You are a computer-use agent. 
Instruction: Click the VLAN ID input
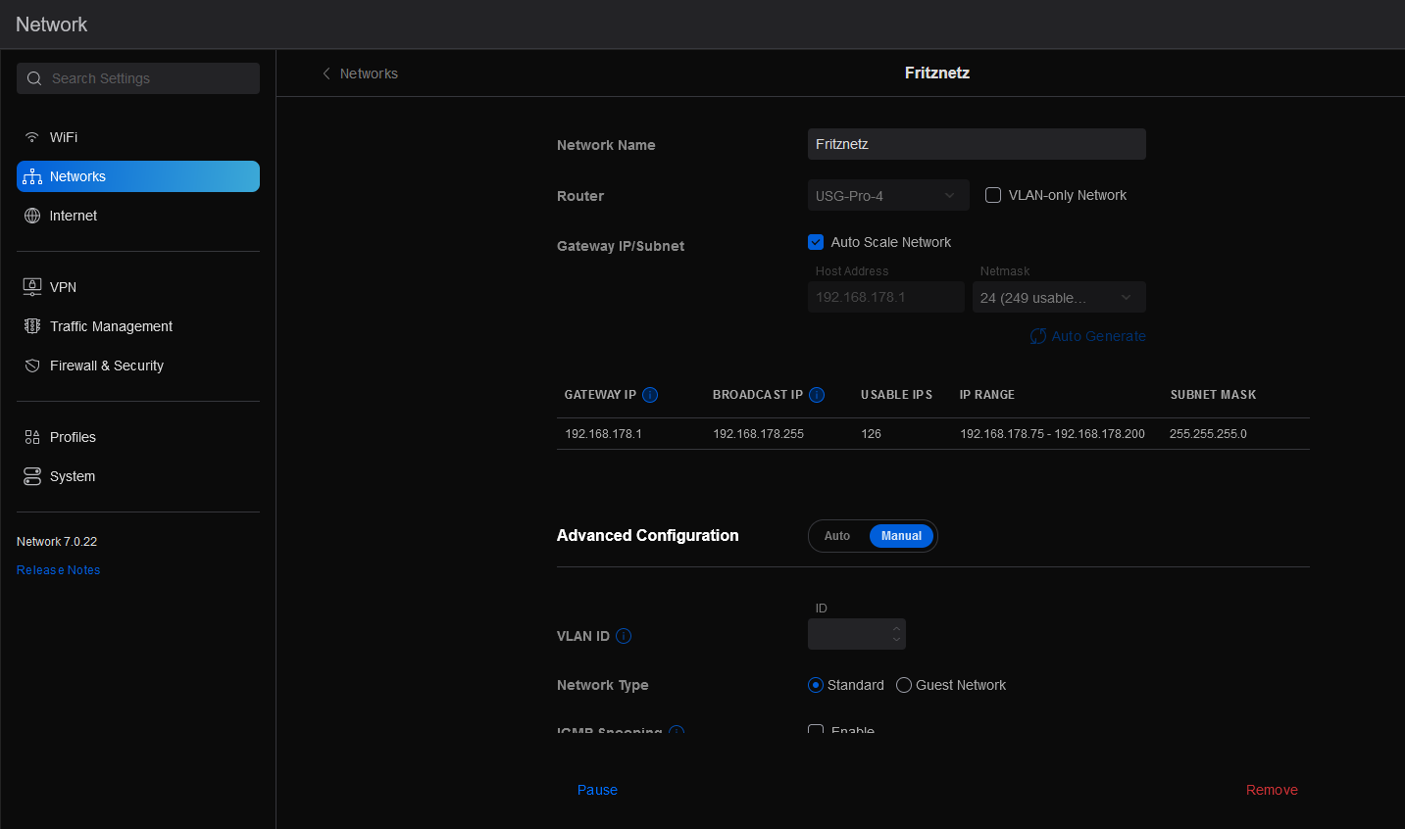point(857,634)
